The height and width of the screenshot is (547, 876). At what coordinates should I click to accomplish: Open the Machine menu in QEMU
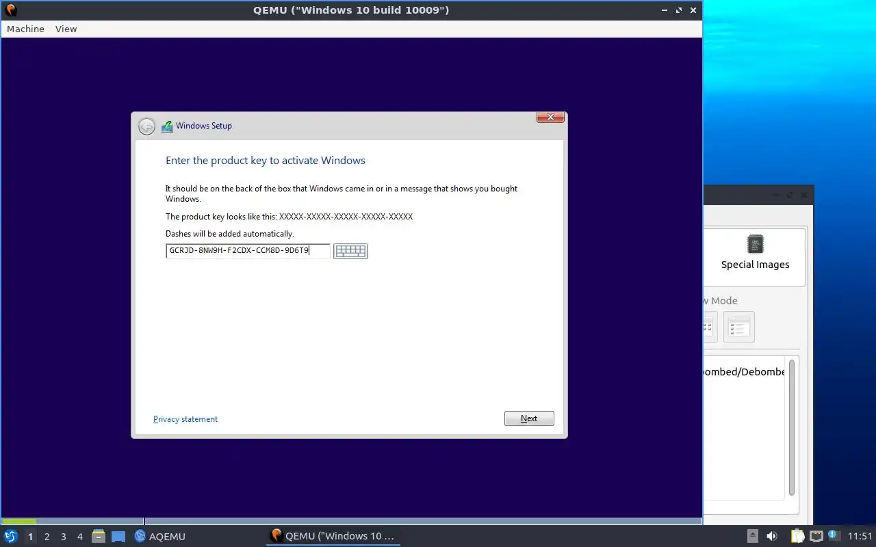click(x=25, y=29)
